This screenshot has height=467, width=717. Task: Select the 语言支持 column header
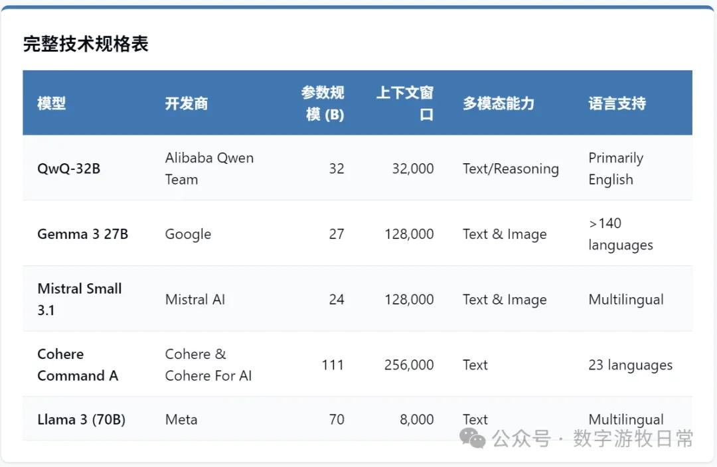[616, 103]
